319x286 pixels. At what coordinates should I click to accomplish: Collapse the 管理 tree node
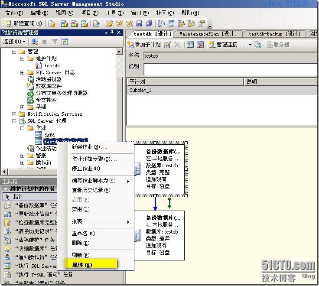pyautogui.click(x=14, y=52)
